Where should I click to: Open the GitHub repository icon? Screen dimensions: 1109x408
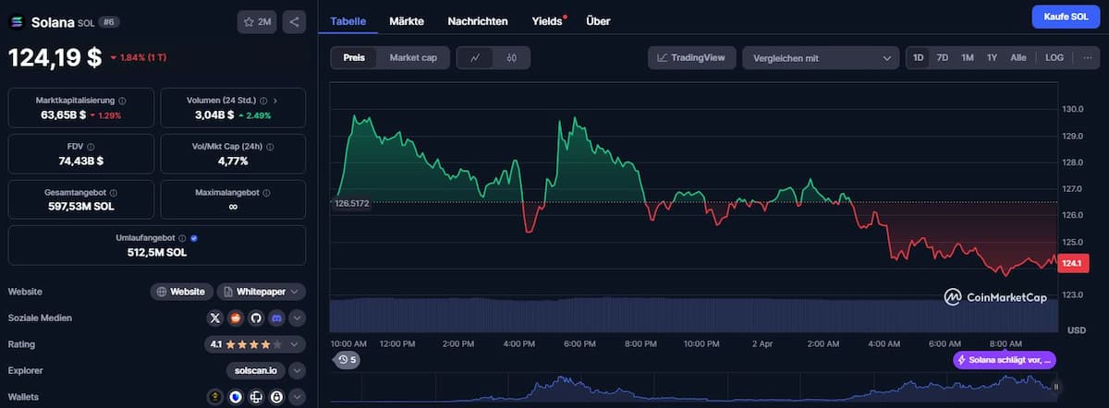click(x=256, y=318)
